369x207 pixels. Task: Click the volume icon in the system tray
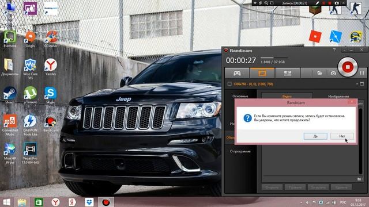click(x=307, y=202)
